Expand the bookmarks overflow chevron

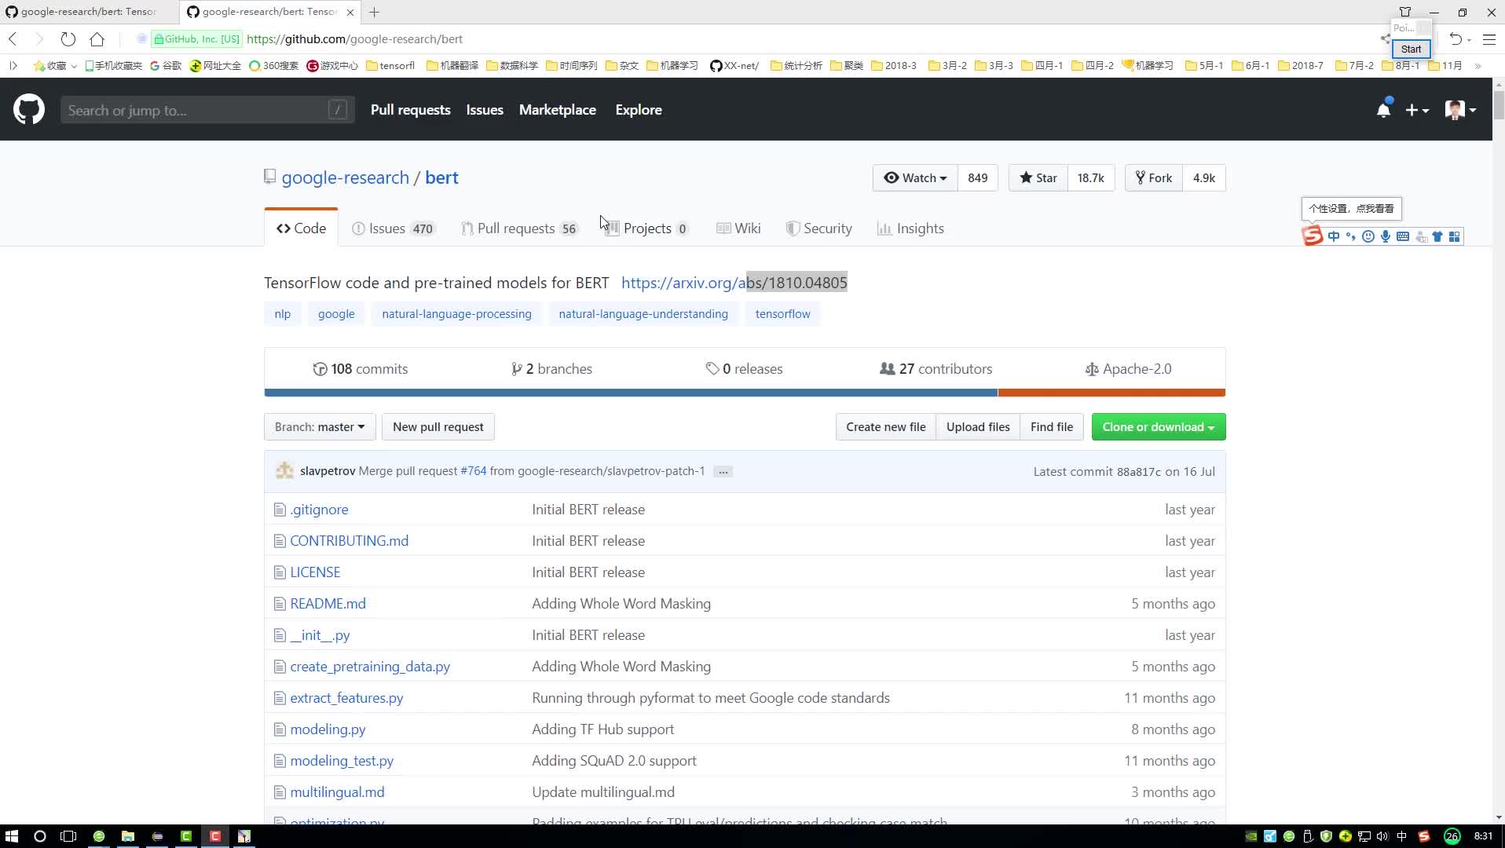pyautogui.click(x=1478, y=65)
